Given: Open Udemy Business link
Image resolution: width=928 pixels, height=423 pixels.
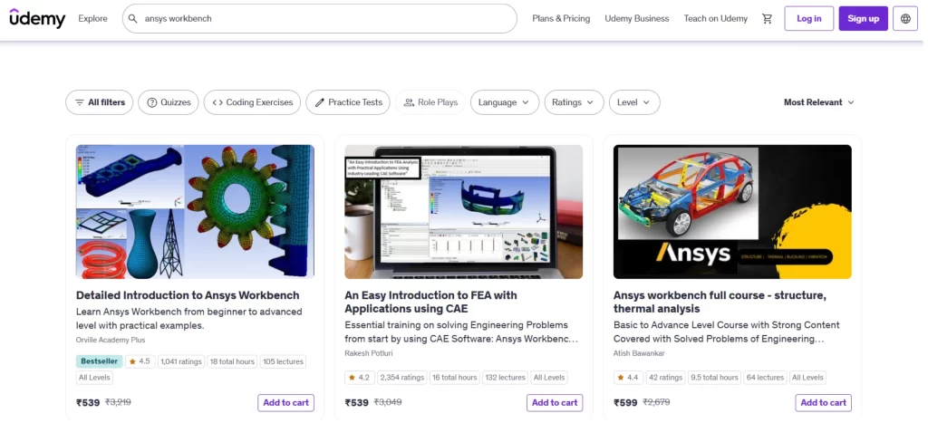Looking at the screenshot, I should pyautogui.click(x=637, y=19).
